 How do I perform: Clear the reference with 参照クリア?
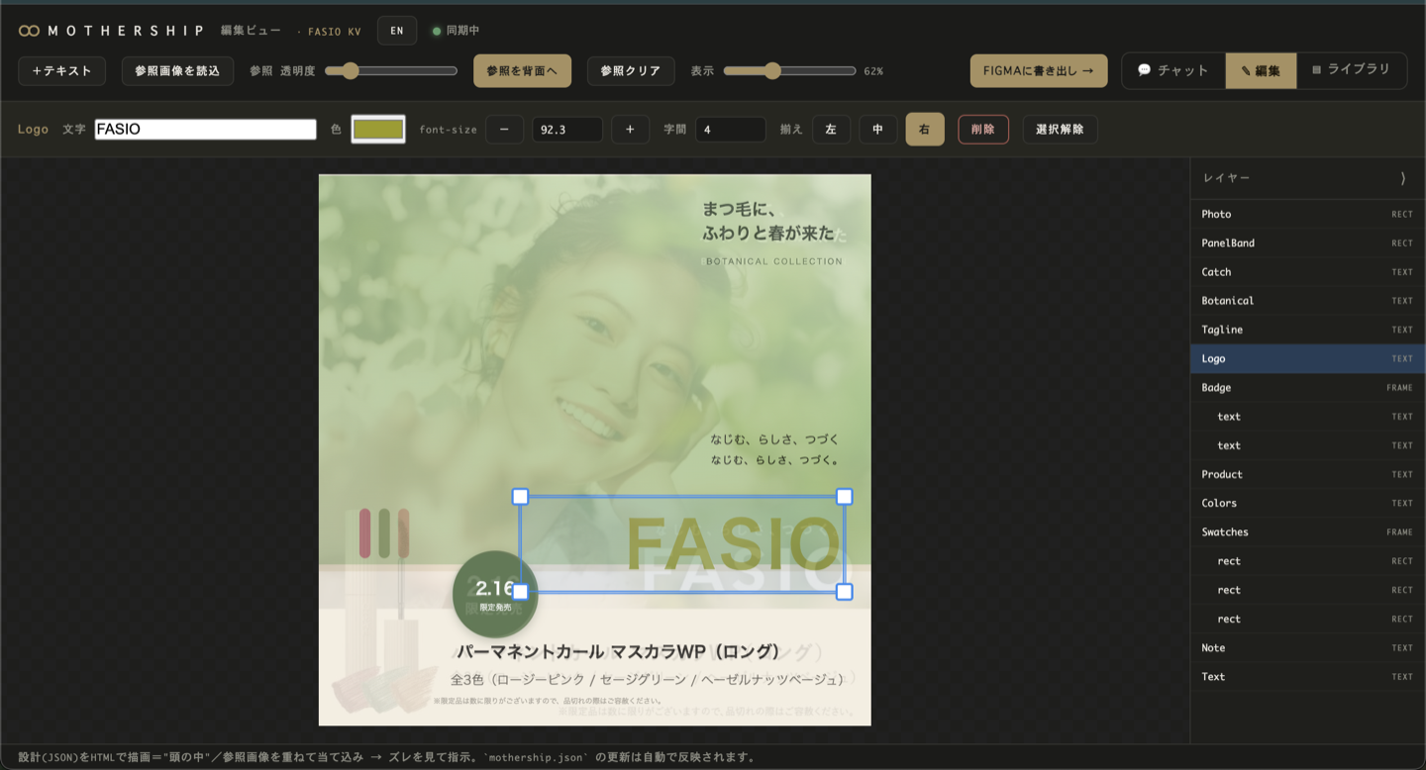click(631, 71)
